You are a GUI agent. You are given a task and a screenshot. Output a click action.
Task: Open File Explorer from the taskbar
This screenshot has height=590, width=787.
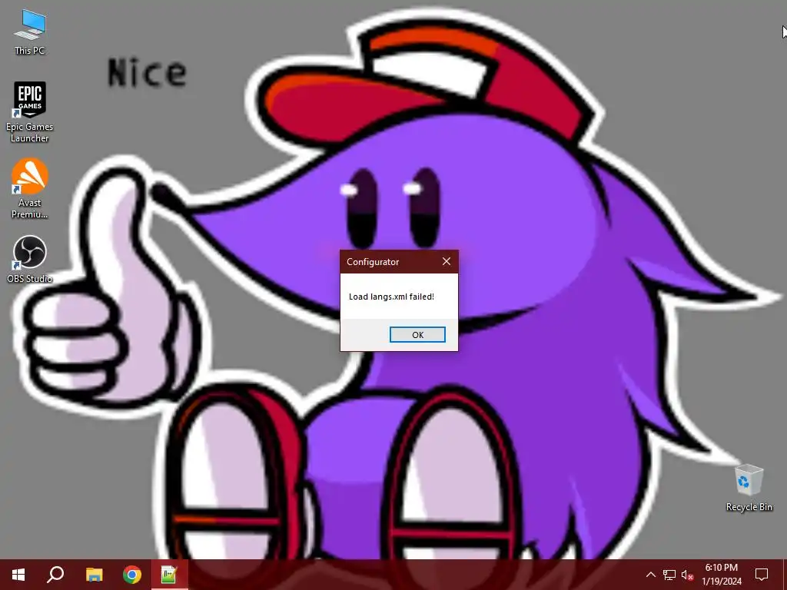point(94,575)
